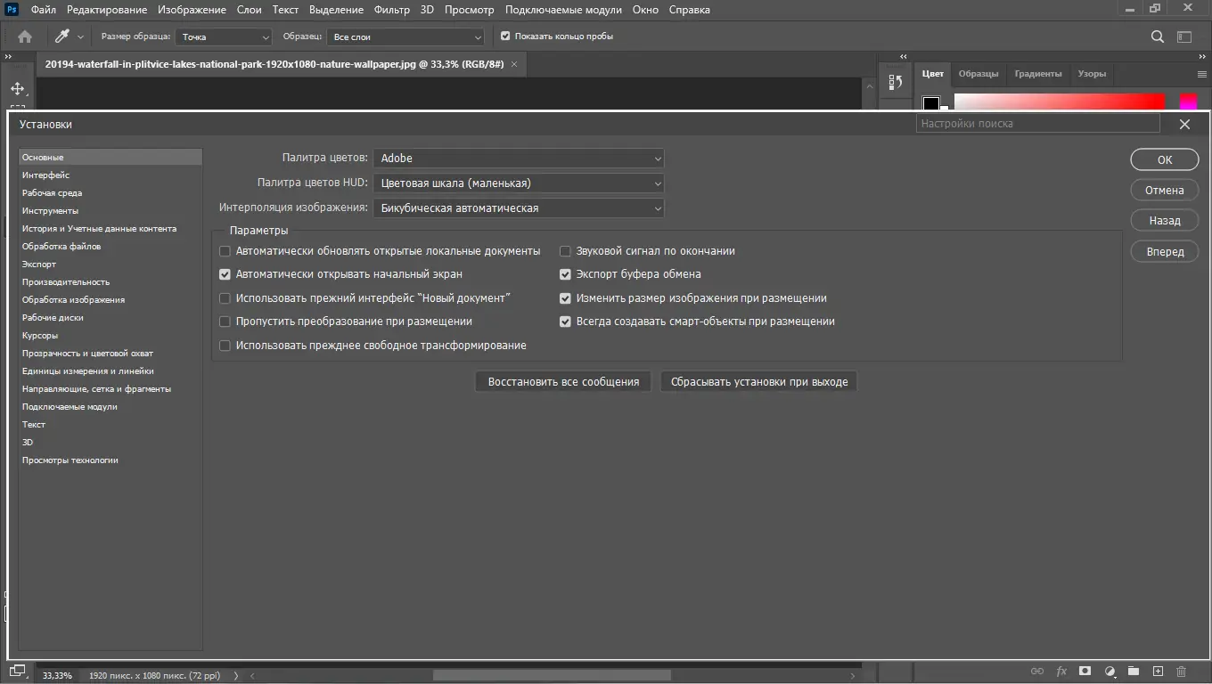1212x684 pixels.
Task: Click the Photoshop Ps logo icon
Action: pyautogui.click(x=12, y=10)
